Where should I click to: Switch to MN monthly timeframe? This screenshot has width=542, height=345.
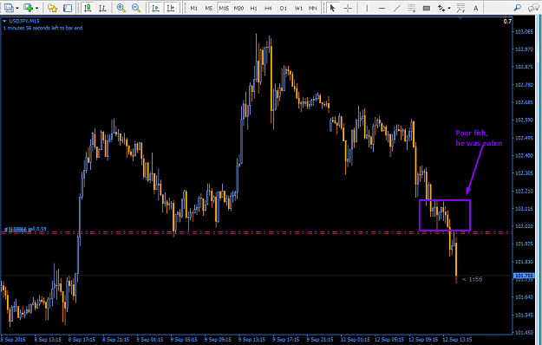[312, 8]
